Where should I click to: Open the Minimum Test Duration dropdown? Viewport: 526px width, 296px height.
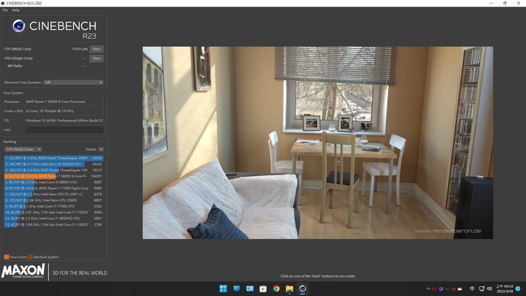pos(73,82)
